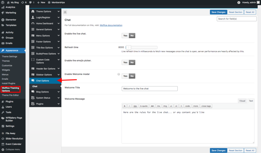The height and width of the screenshot is (153, 261).
Task: Click the Theme Options home icon
Action: [x=33, y=11]
